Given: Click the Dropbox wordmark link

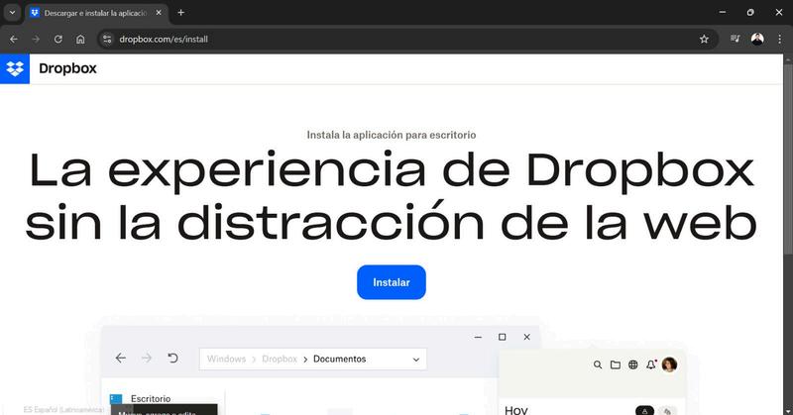Looking at the screenshot, I should 67,68.
